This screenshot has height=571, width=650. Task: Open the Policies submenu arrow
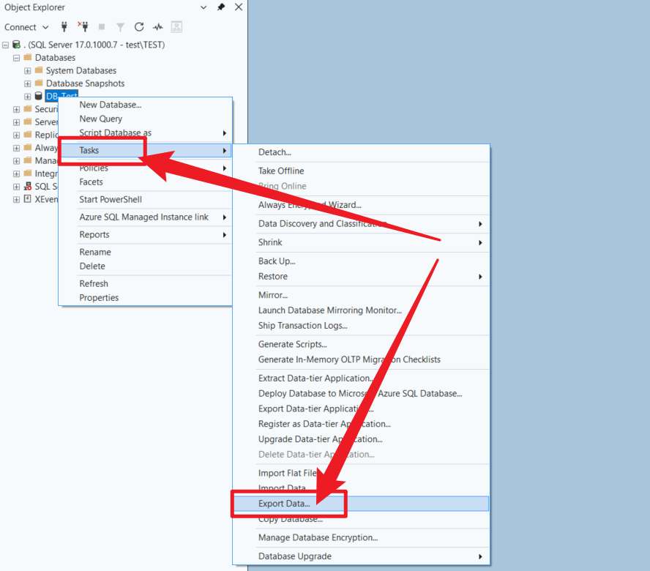[x=224, y=168]
